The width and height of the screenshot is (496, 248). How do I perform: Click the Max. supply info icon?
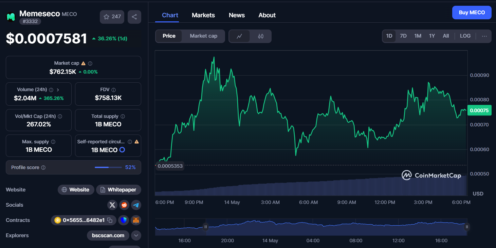[x=53, y=142]
